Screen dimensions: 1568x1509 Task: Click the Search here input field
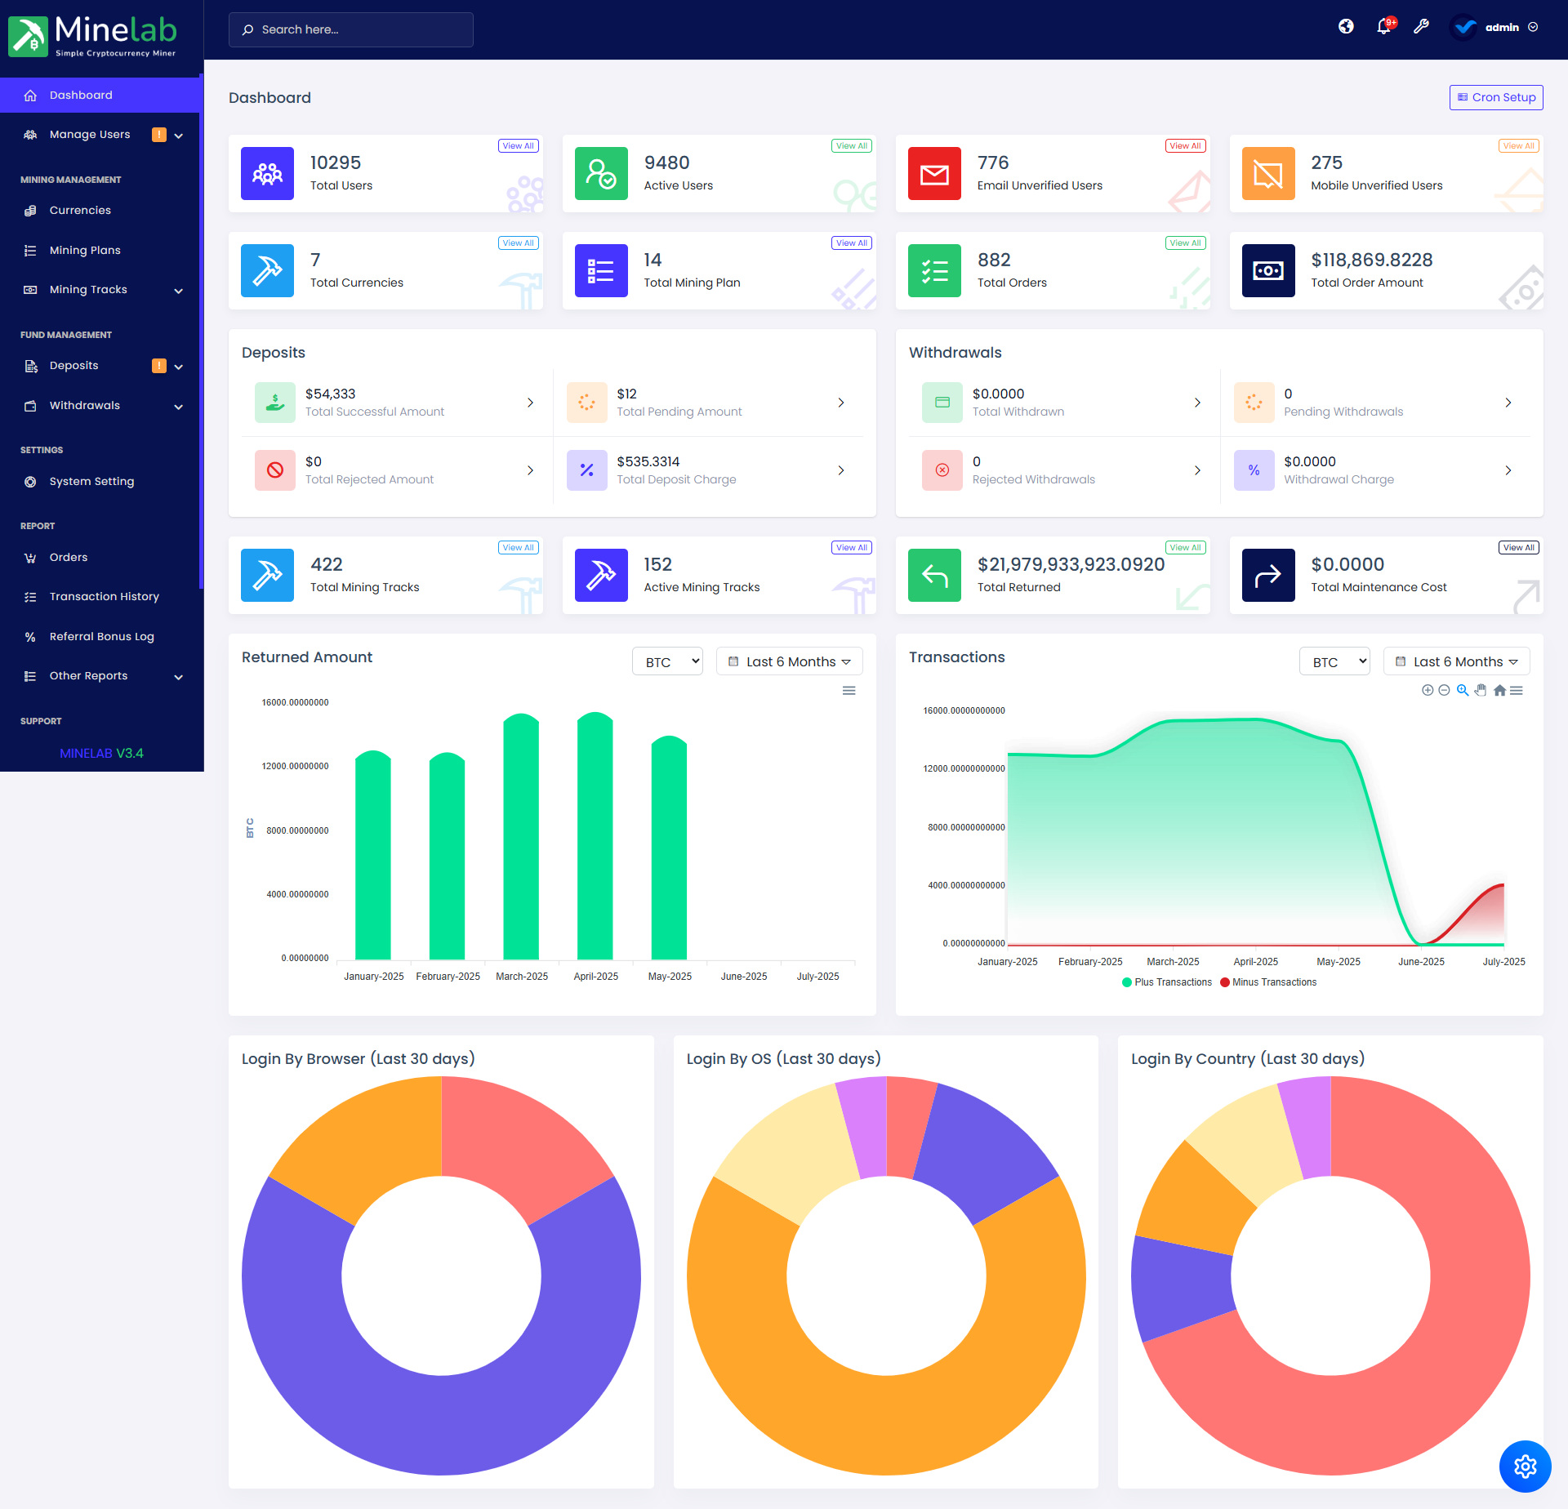click(x=351, y=29)
